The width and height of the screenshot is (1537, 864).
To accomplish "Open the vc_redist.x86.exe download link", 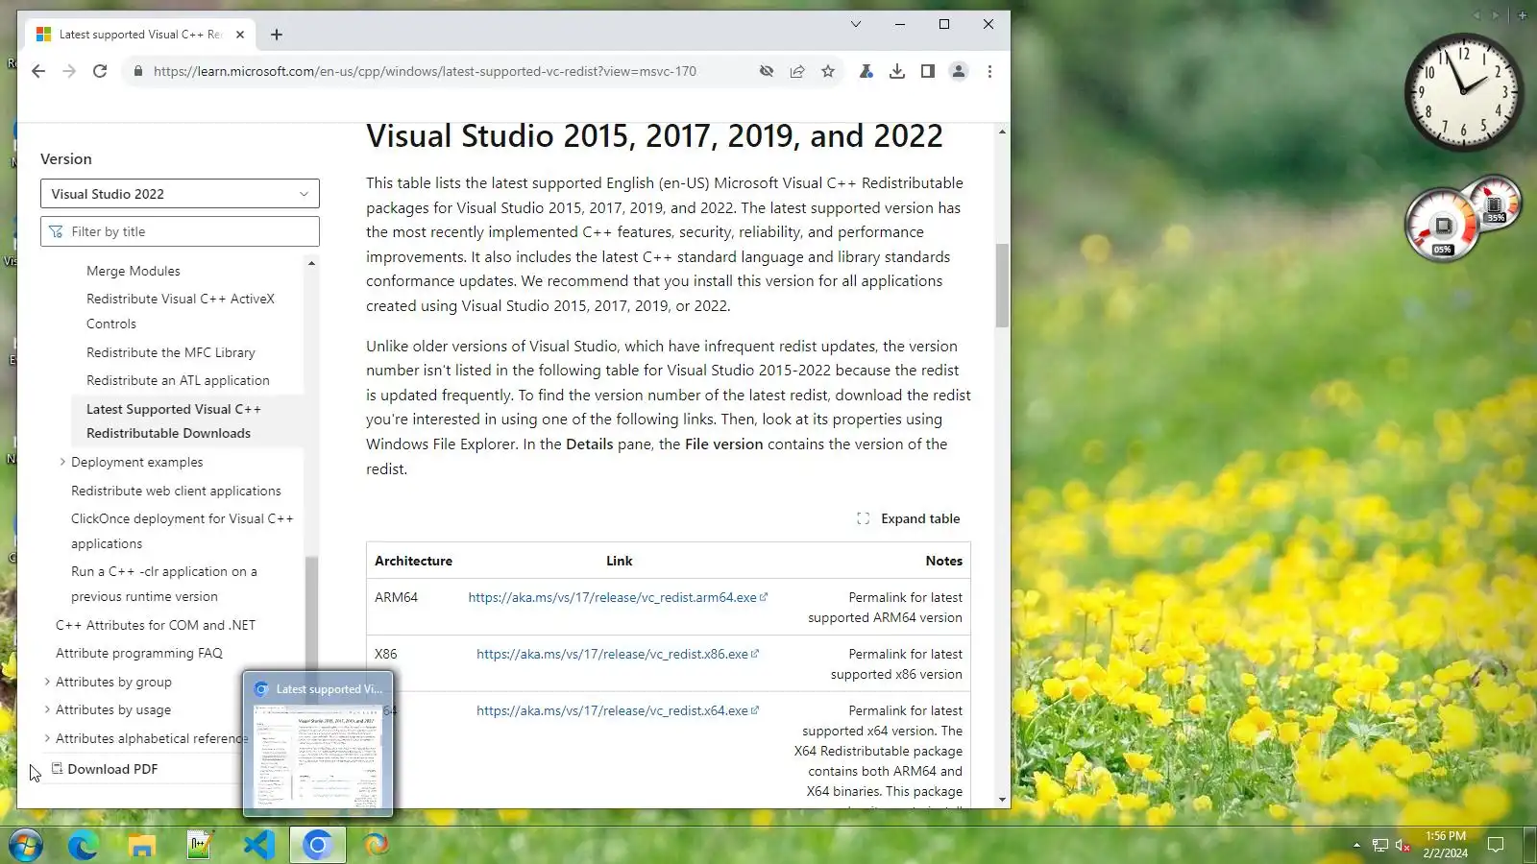I will click(618, 654).
